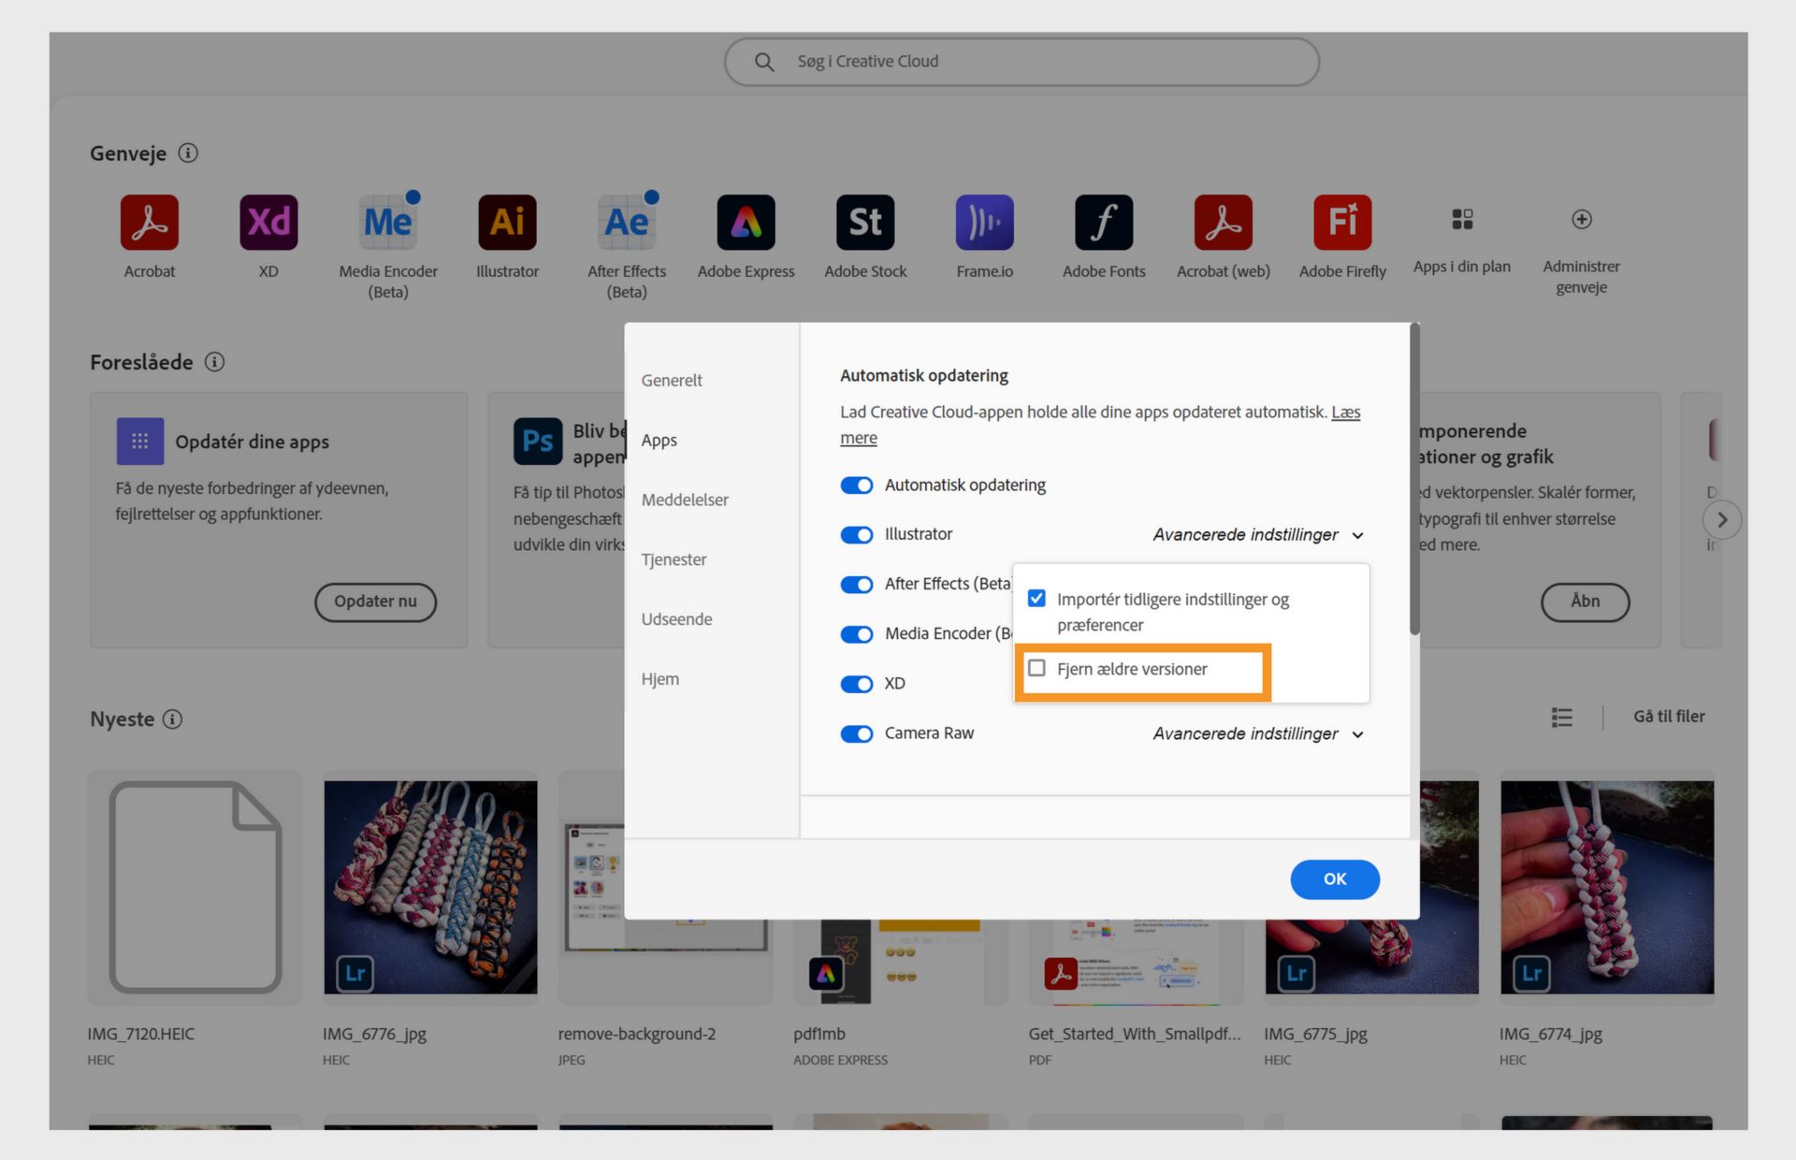
Task: Open the Adobe Fonts icon
Action: (x=1104, y=223)
